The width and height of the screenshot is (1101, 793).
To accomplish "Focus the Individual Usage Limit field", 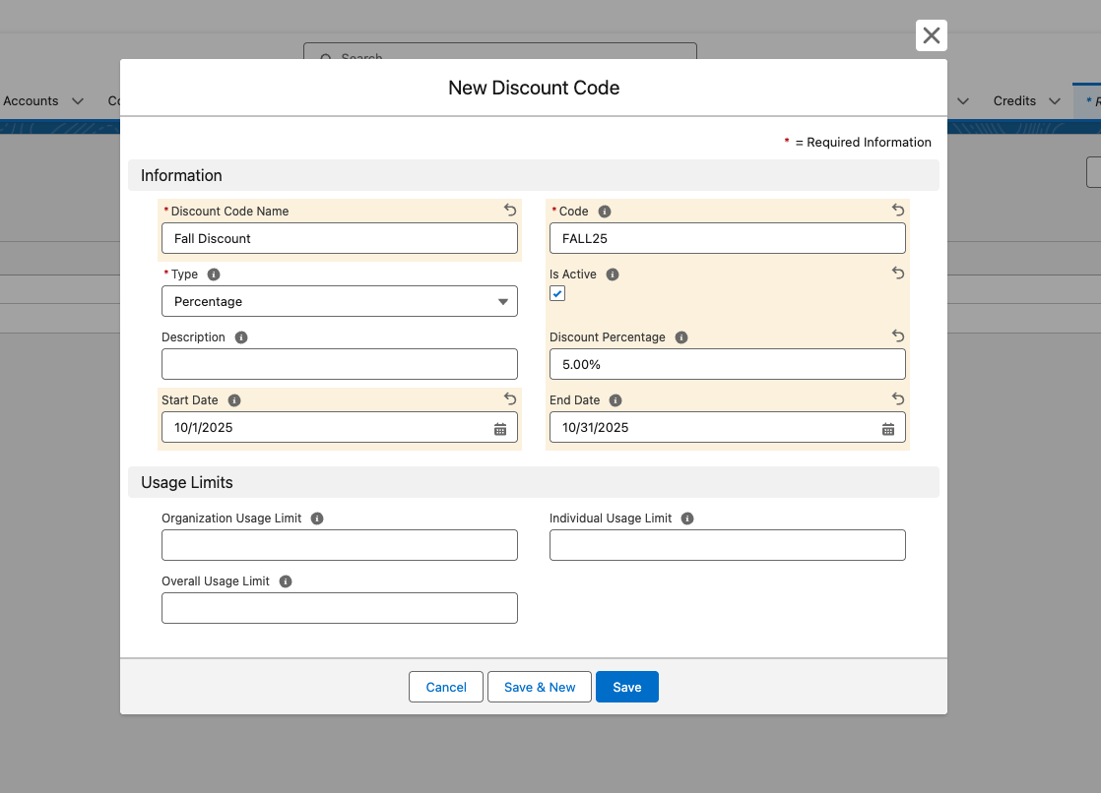I will (728, 545).
